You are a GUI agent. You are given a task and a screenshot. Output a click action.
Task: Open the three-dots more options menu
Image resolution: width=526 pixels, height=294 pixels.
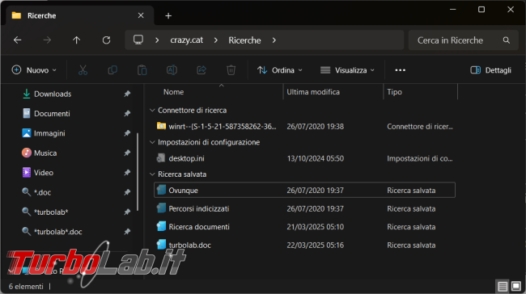click(401, 70)
